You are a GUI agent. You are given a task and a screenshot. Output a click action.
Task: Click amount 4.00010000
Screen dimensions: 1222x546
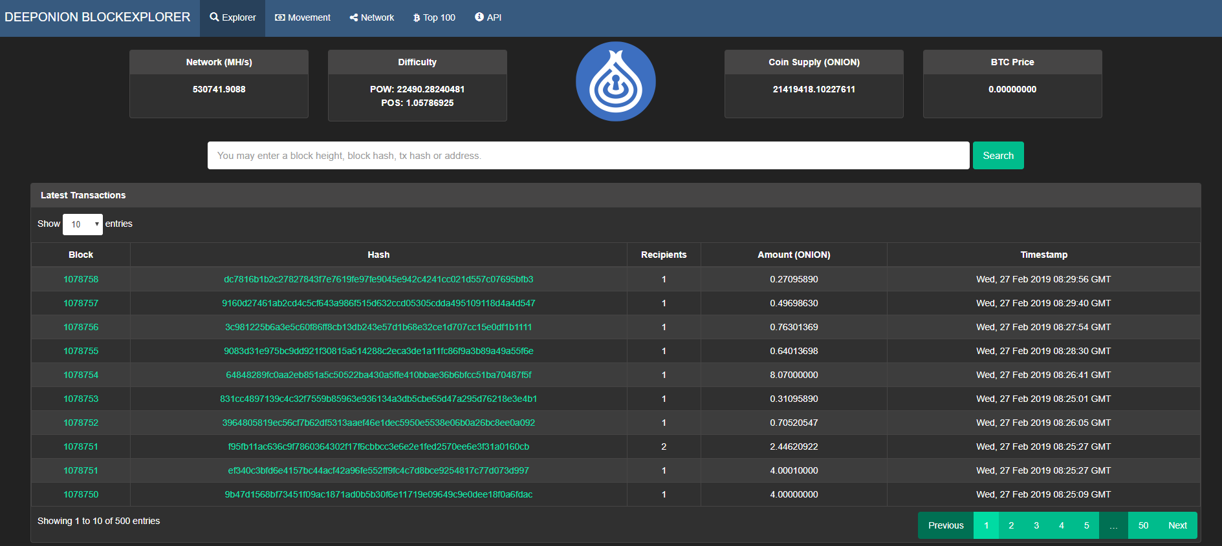(x=794, y=470)
